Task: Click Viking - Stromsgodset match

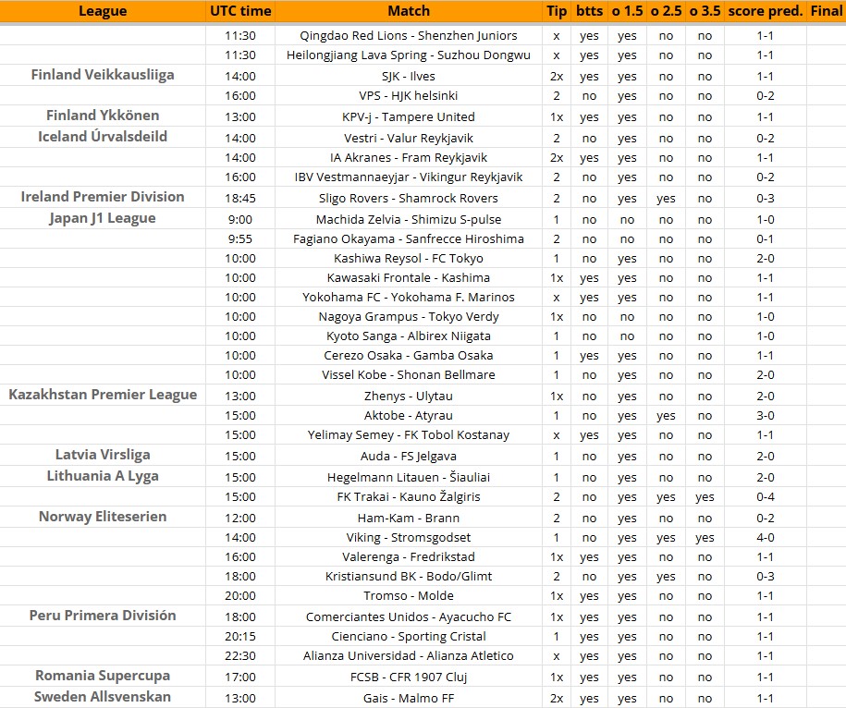Action: 409,538
